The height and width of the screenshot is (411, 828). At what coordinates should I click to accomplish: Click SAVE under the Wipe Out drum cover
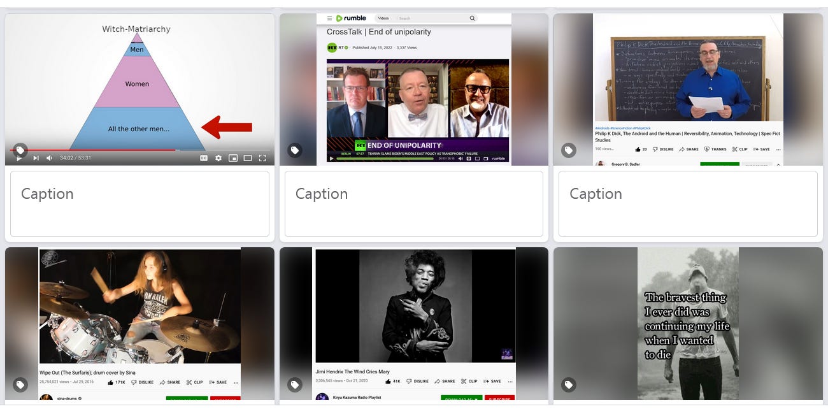(217, 382)
